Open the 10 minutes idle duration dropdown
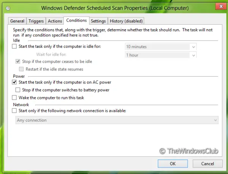Screen dimensions: 228x174 161,47
